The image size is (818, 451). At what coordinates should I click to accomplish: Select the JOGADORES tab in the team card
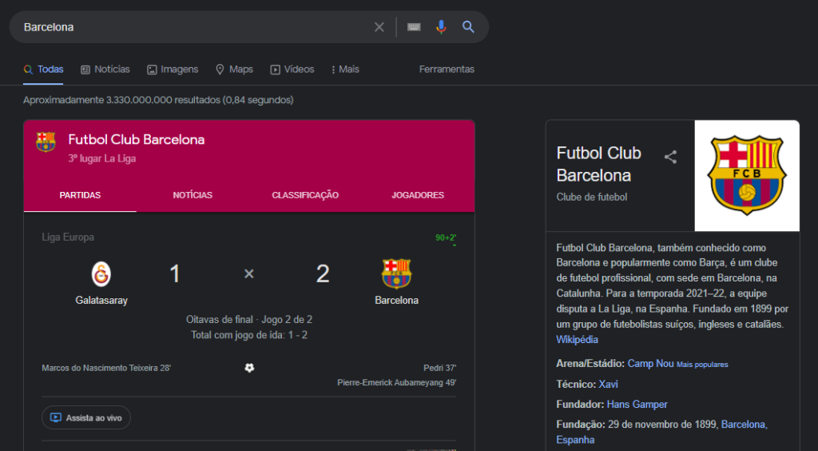418,195
